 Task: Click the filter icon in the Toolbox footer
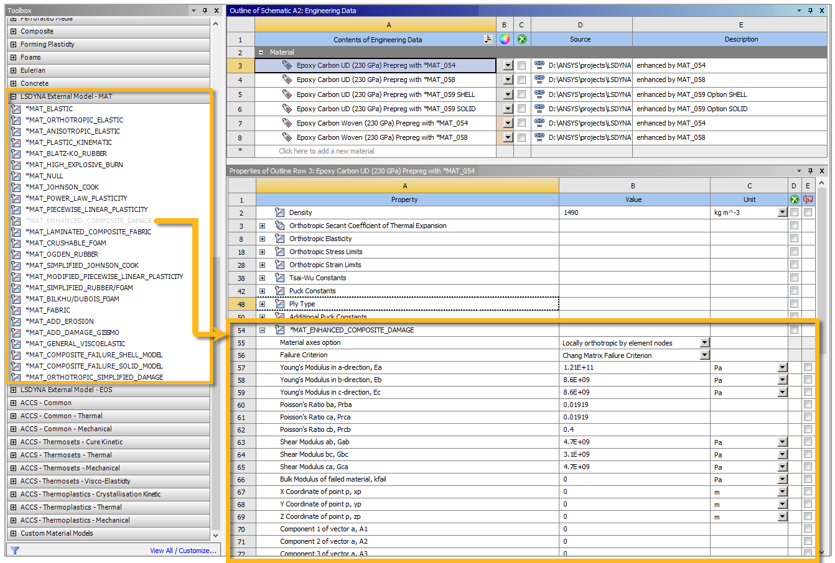click(x=14, y=550)
